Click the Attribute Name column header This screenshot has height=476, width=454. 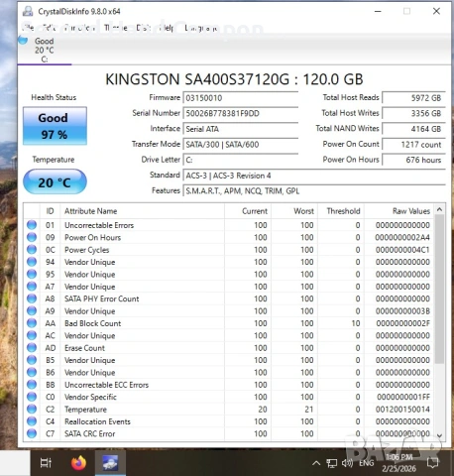[142, 211]
